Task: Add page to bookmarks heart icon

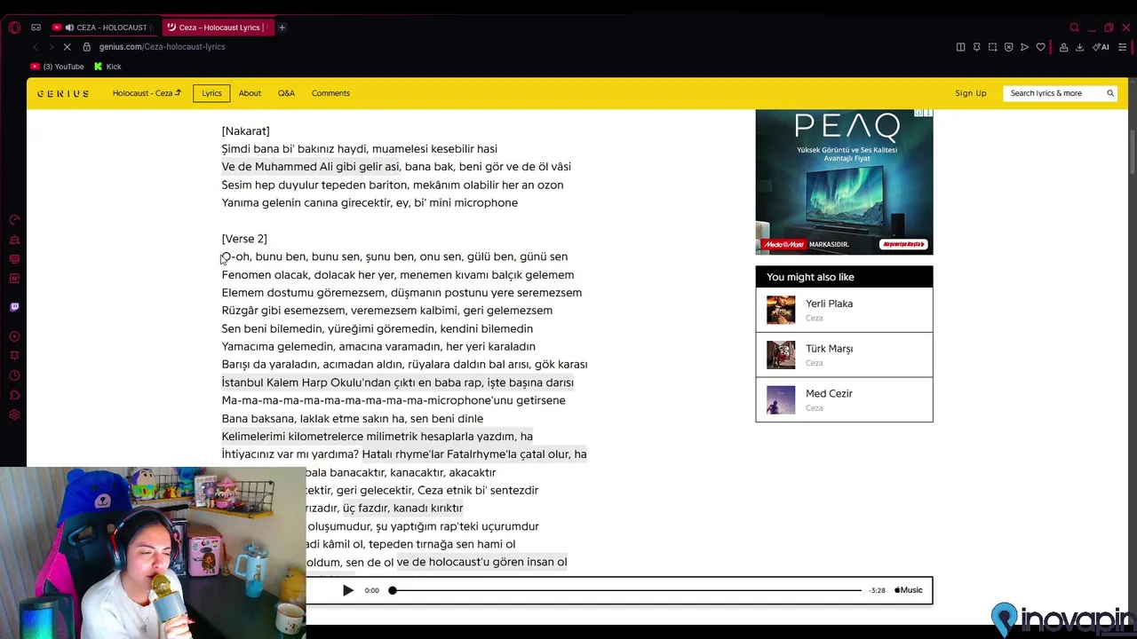Action: click(1040, 47)
